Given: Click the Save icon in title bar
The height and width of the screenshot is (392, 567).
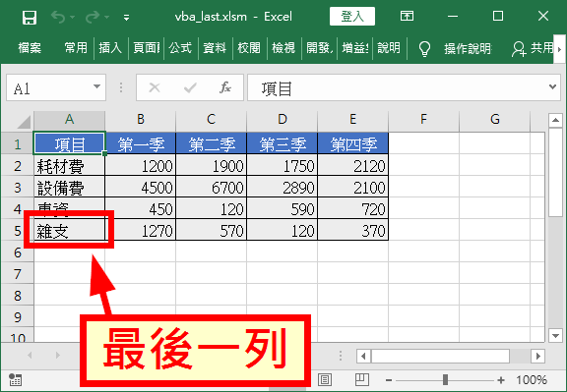Looking at the screenshot, I should tap(30, 17).
